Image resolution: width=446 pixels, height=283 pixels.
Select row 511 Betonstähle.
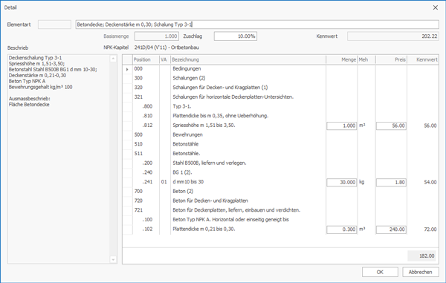tap(280, 154)
